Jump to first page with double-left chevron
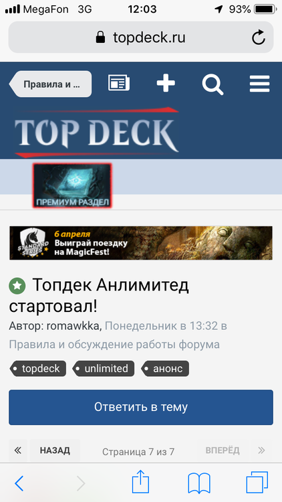Image resolution: width=282 pixels, height=502 pixels. (x=18, y=450)
